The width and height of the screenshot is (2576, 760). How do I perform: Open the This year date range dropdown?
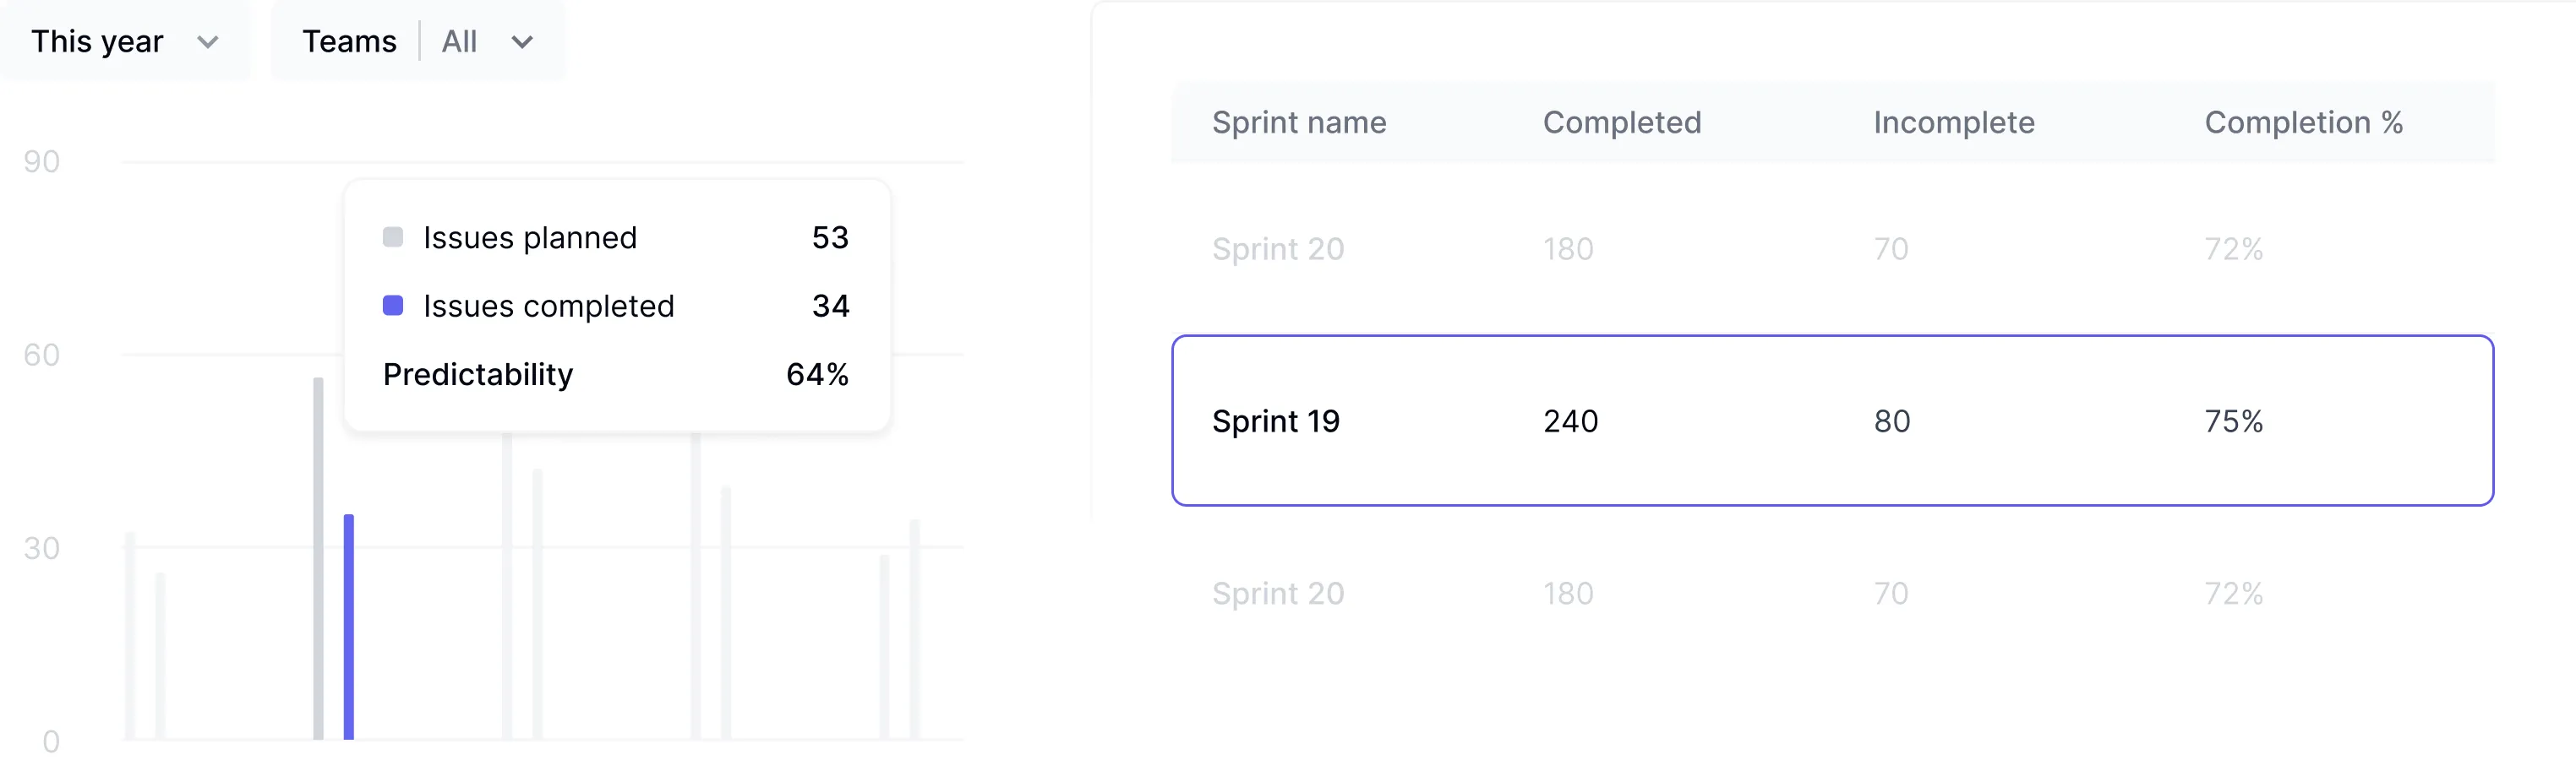coord(125,41)
